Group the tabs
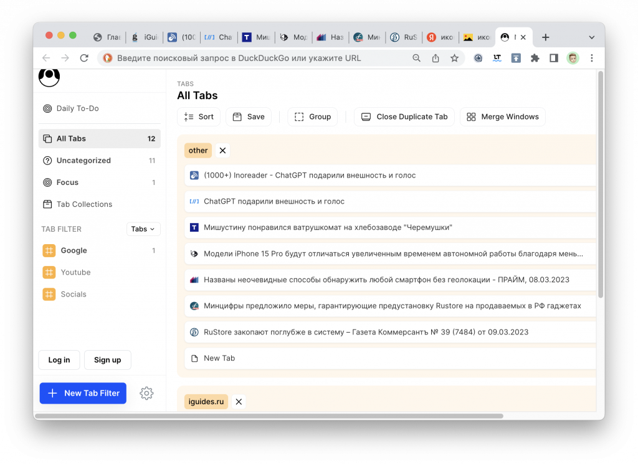The image size is (638, 464). (x=313, y=116)
